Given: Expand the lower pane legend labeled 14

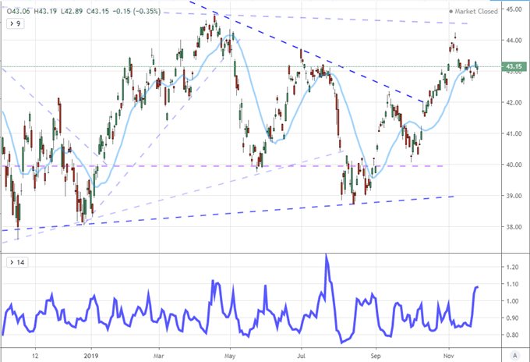Looking at the screenshot, I should point(17,262).
